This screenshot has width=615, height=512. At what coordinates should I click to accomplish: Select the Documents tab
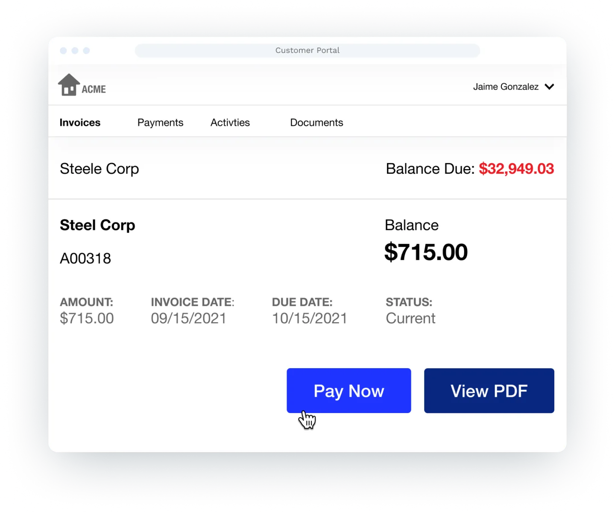coord(316,122)
